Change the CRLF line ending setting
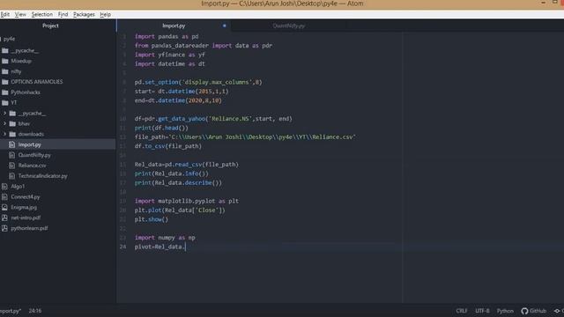Screen dimensions: 564x317 click(x=462, y=311)
